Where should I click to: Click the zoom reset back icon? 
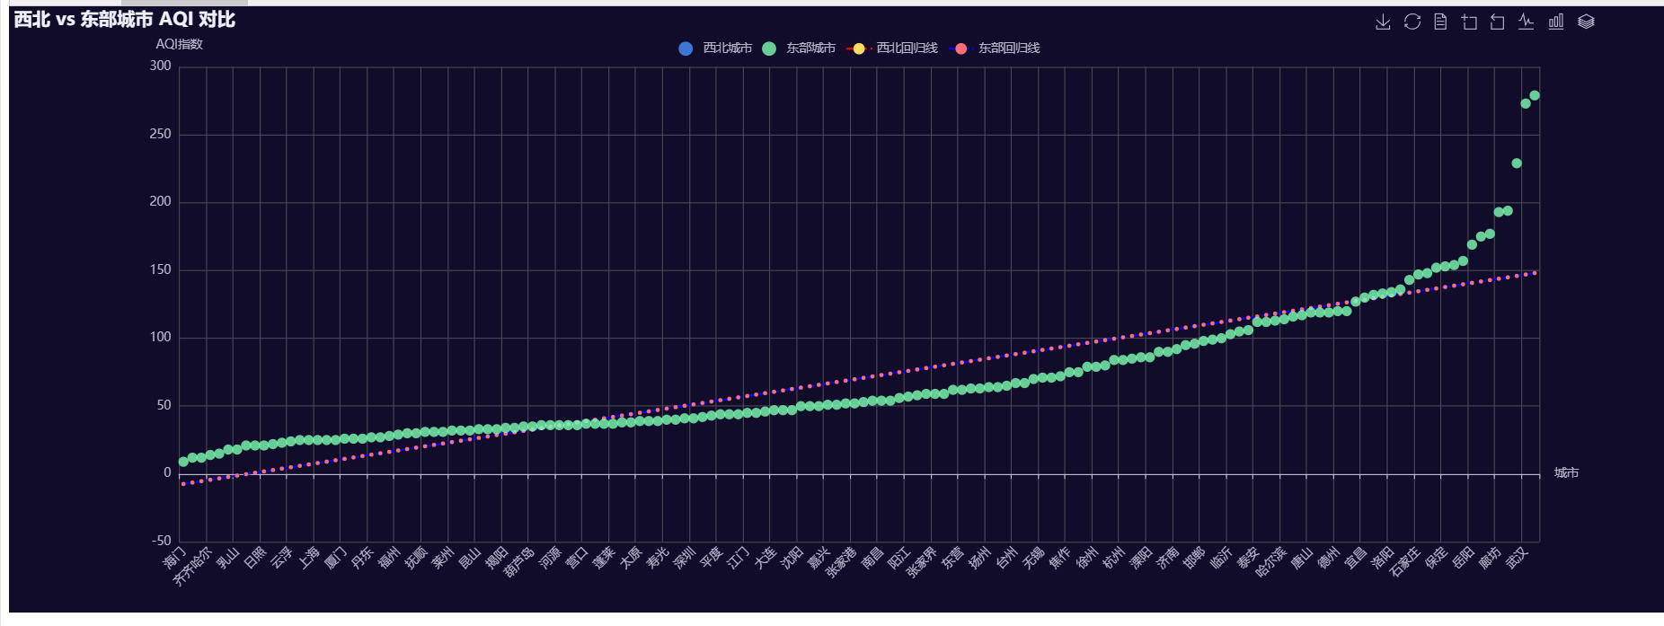click(x=1497, y=22)
